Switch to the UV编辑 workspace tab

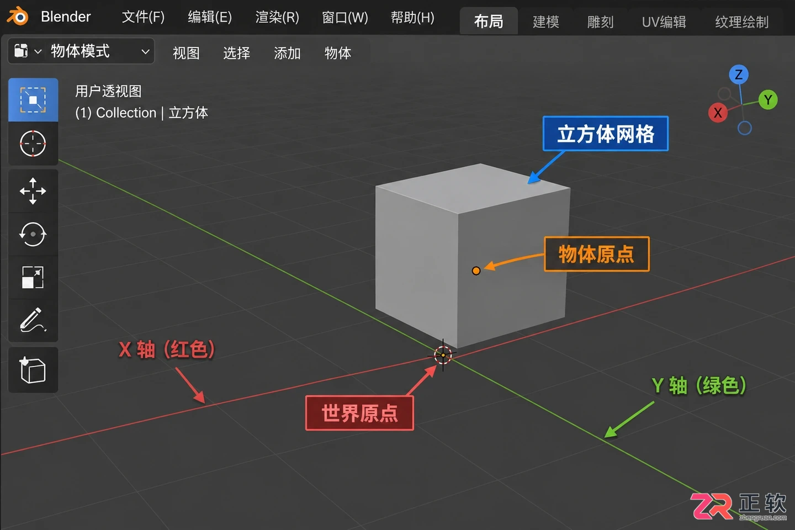[664, 22]
